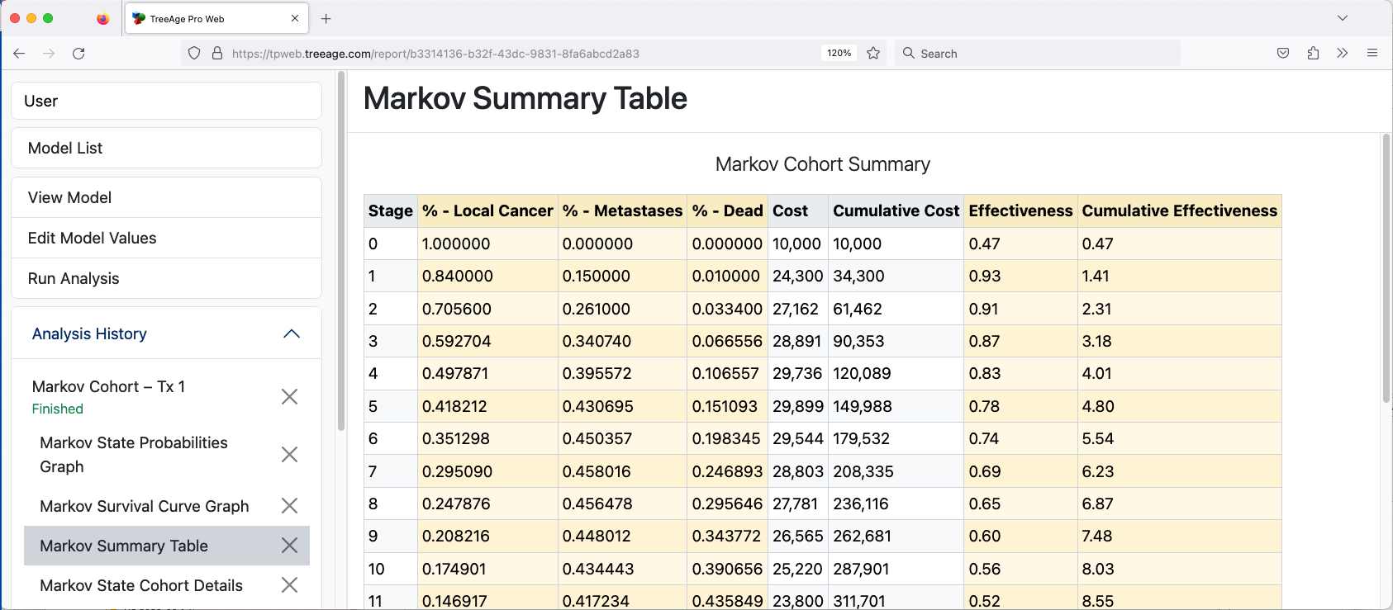1393x610 pixels.
Task: Select View Model
Action: 166,197
